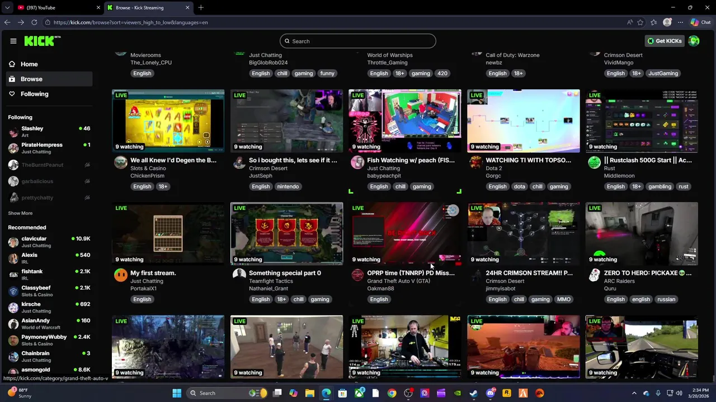716x402 pixels.
Task: Open garbalicious offline channel
Action: [x=49, y=181]
